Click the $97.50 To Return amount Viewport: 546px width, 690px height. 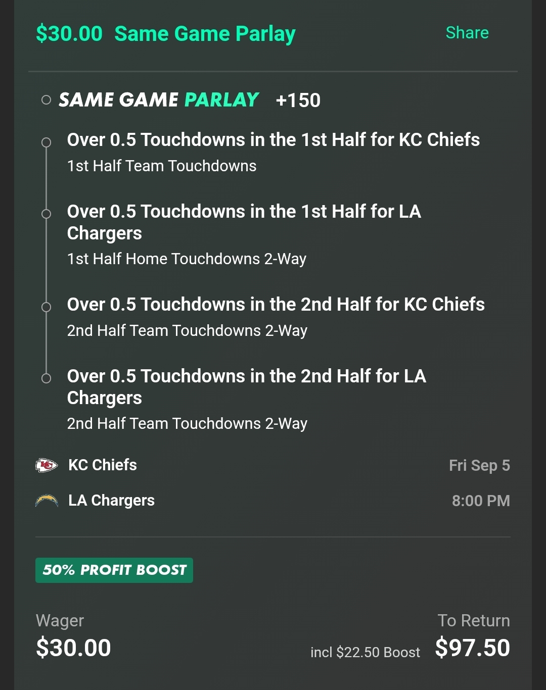(x=472, y=648)
